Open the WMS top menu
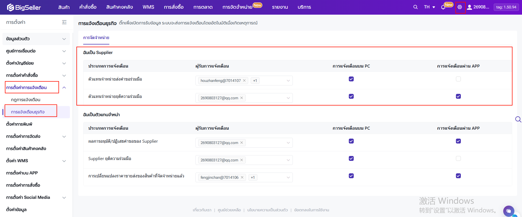The height and width of the screenshot is (217, 522). (148, 7)
